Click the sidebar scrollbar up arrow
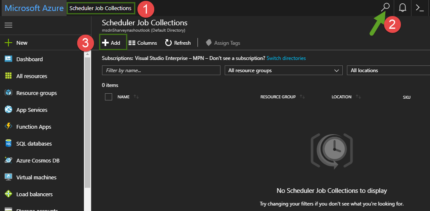The image size is (430, 211). 88,54
